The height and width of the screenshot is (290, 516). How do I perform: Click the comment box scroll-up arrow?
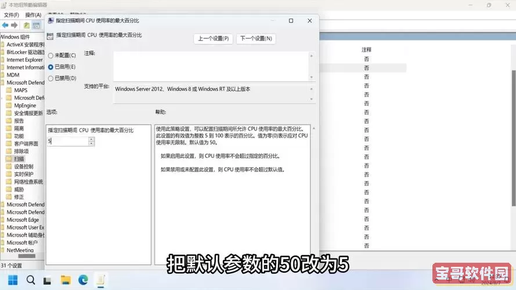(x=311, y=56)
